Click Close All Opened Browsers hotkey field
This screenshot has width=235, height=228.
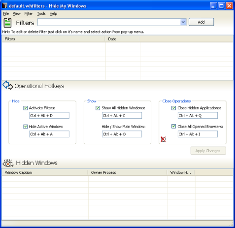[198, 134]
